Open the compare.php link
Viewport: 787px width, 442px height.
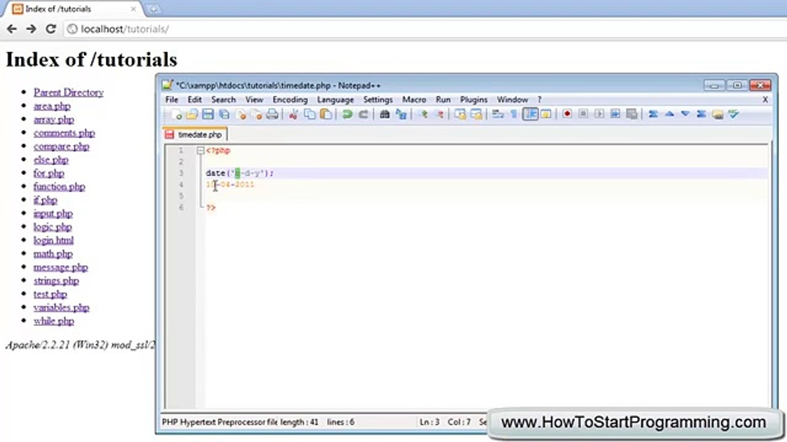click(x=61, y=147)
